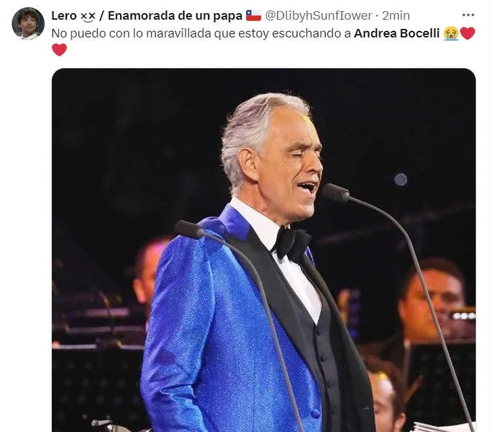Click the microphone head near singer's mouth
The width and height of the screenshot is (504, 432).
(335, 193)
